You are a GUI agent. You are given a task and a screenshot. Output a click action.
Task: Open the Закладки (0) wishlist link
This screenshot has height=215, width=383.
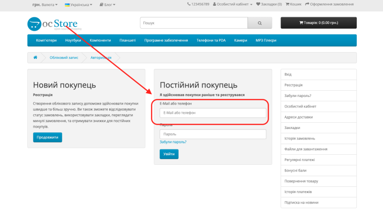tap(269, 4)
